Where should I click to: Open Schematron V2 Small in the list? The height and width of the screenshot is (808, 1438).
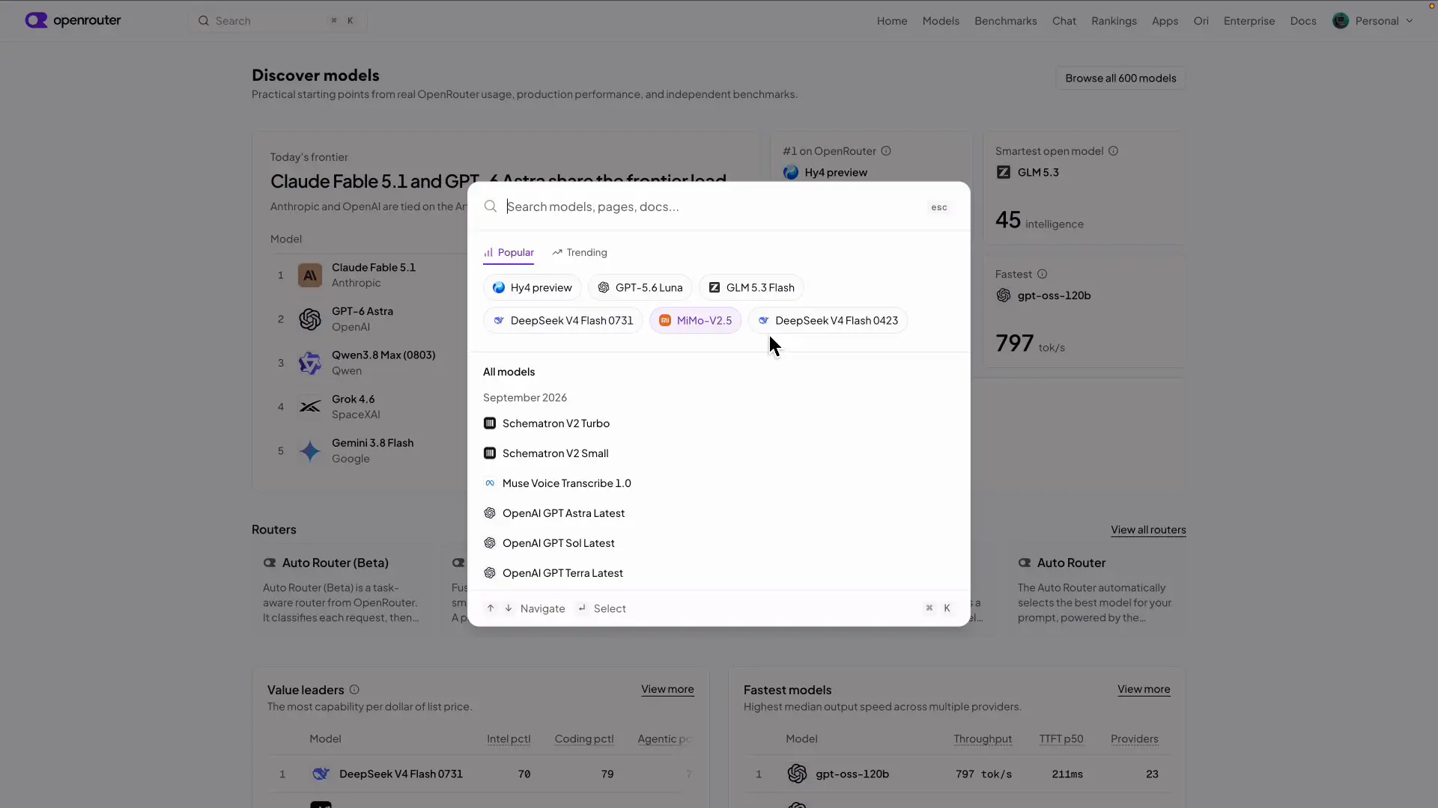coord(719,453)
